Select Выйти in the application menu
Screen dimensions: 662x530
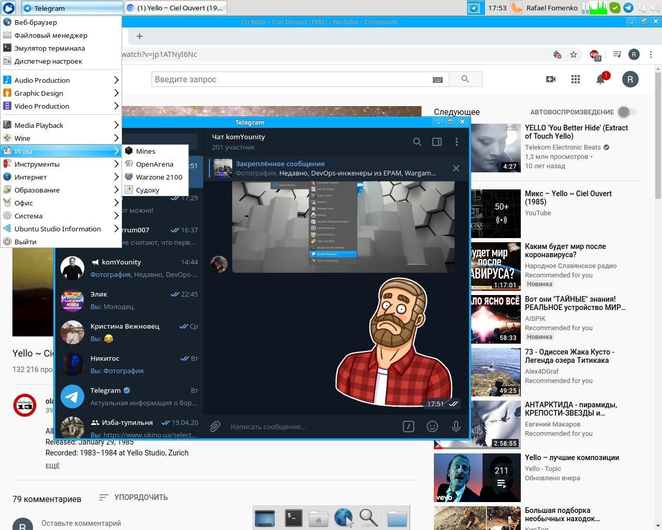(x=61, y=242)
